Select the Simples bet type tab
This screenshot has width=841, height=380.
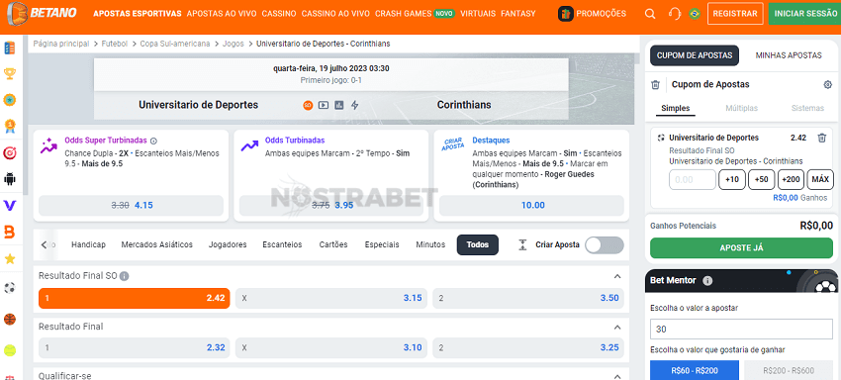coord(675,109)
